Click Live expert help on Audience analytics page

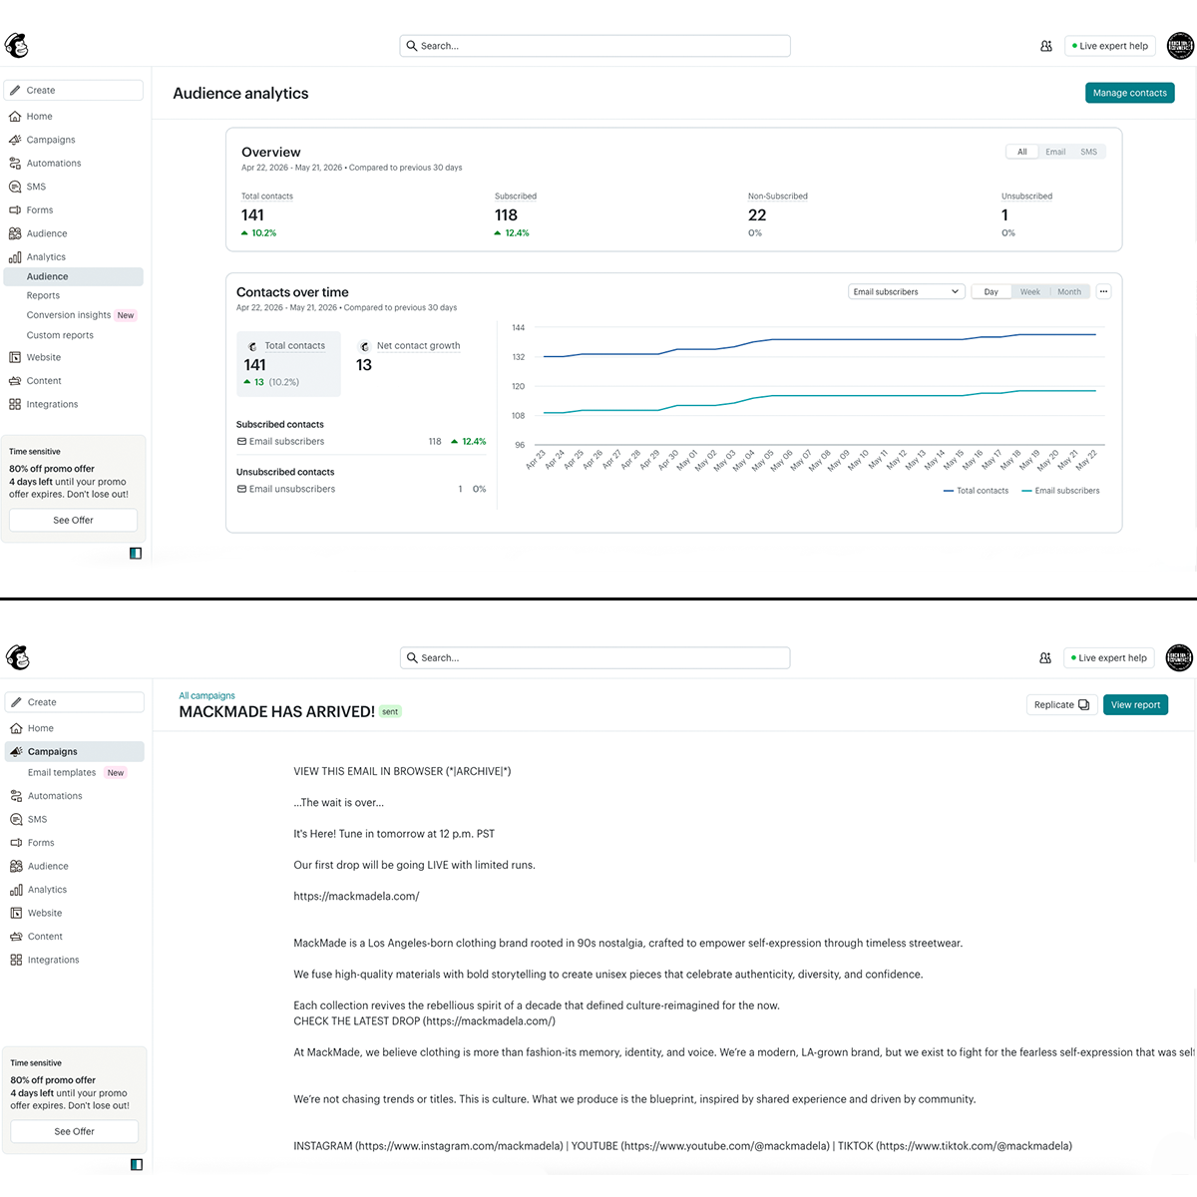[1109, 46]
